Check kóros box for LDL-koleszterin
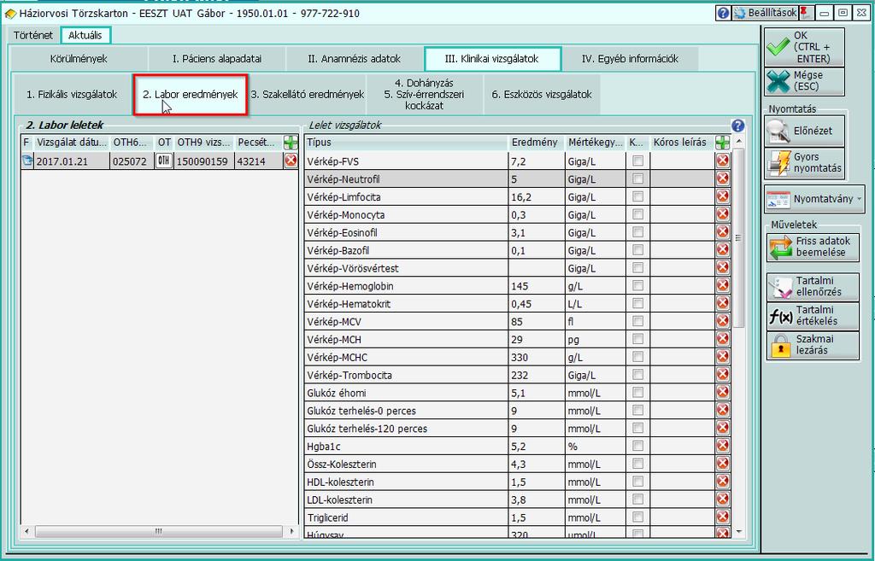The width and height of the screenshot is (875, 561). pos(637,500)
